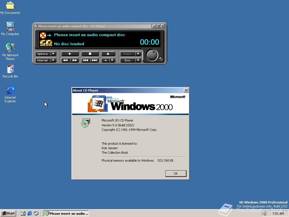Expand the Track dropdown arrow
This screenshot has height=217, width=289.
138,54
